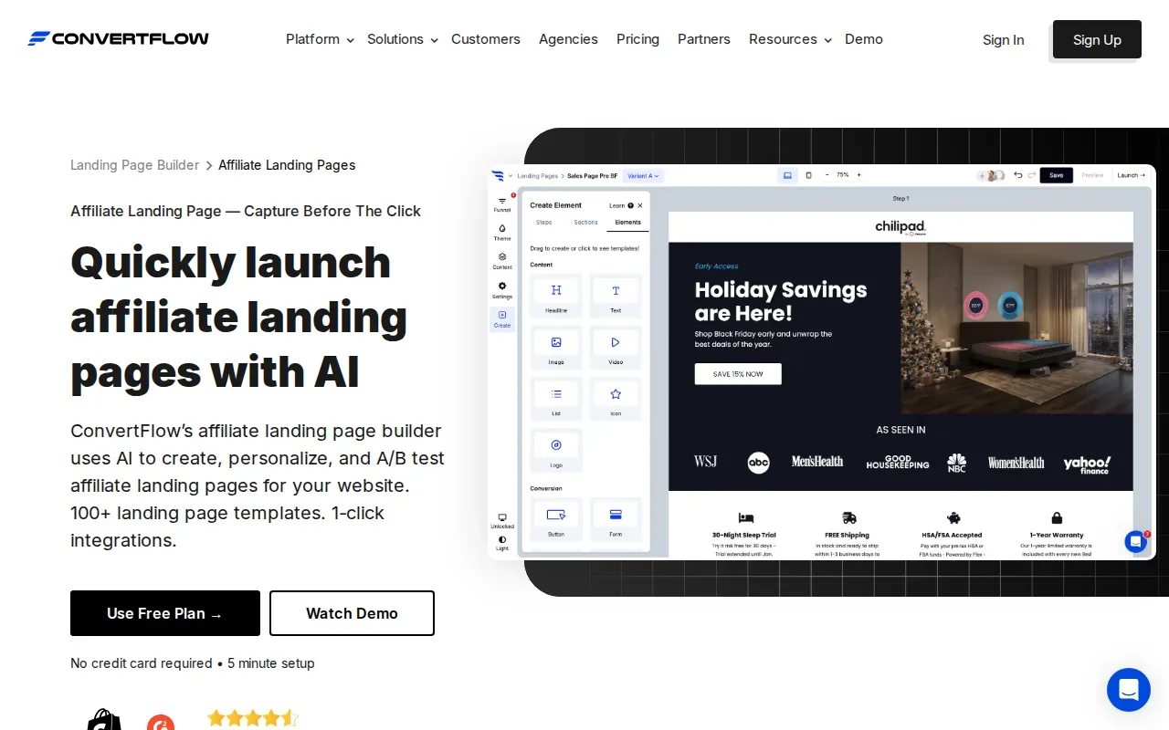Image resolution: width=1169 pixels, height=730 pixels.
Task: Open the Theme panel in the builder sidebar
Action: pyautogui.click(x=502, y=233)
